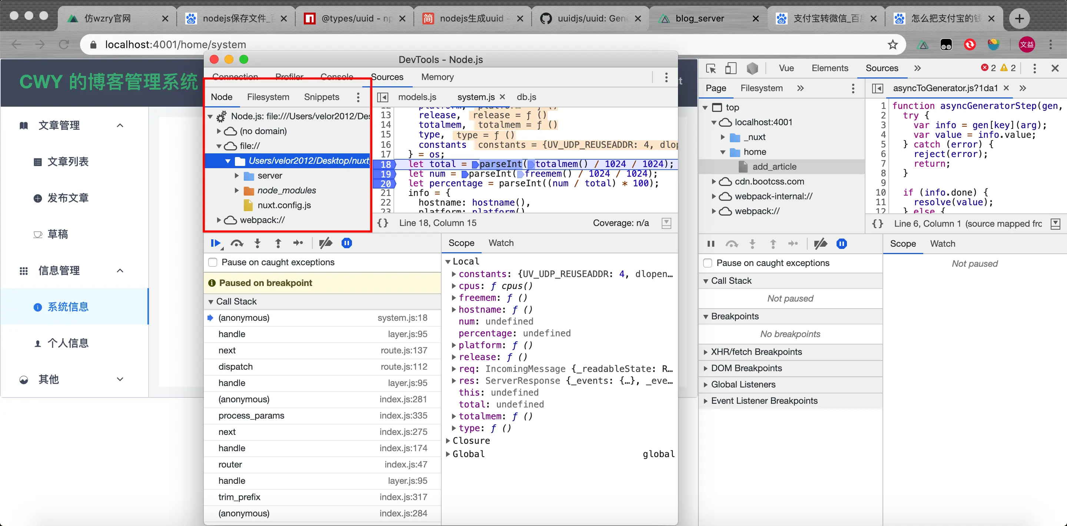
Task: Open 发布文章 in the sidebar
Action: [67, 198]
